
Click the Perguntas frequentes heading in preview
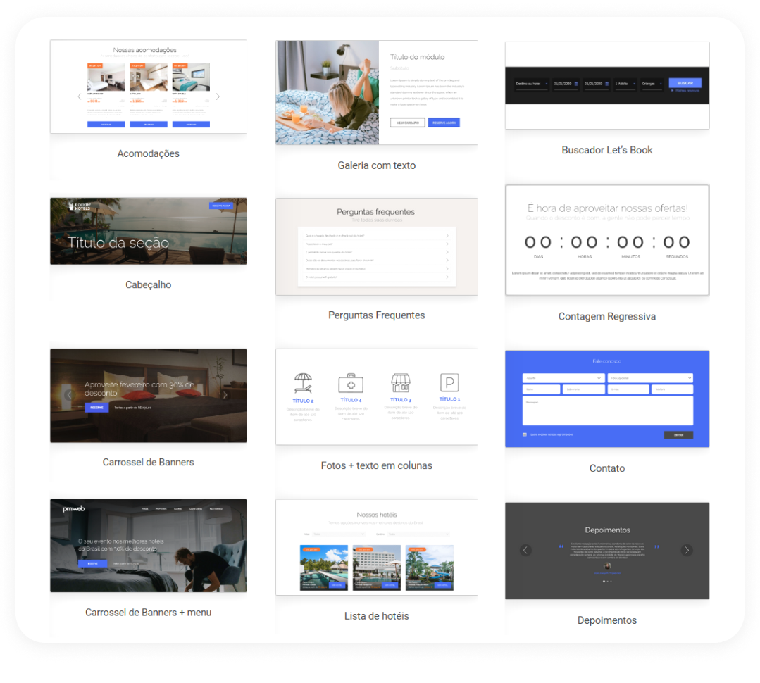click(375, 212)
